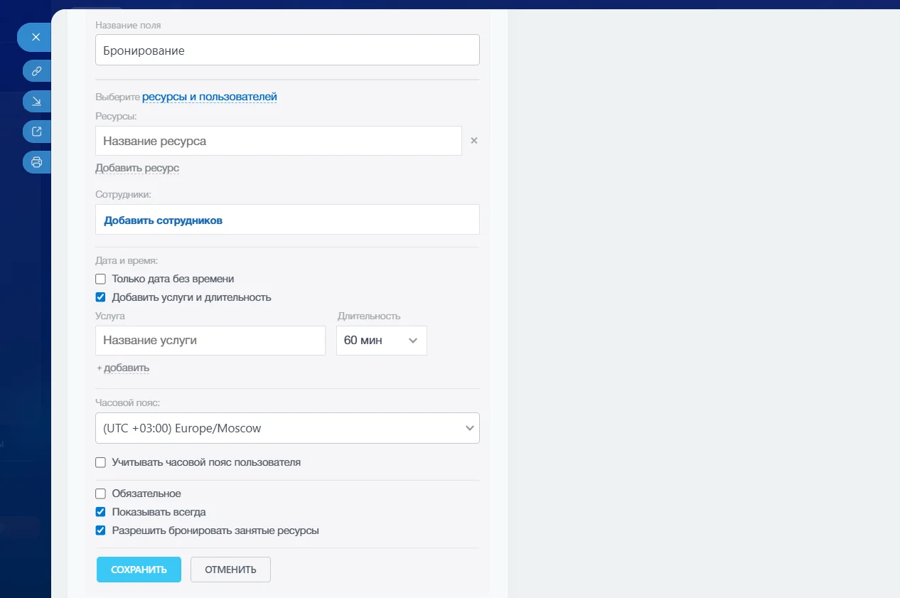
Task: Click the minimize arrow icon in the sidebar
Action: (x=36, y=101)
